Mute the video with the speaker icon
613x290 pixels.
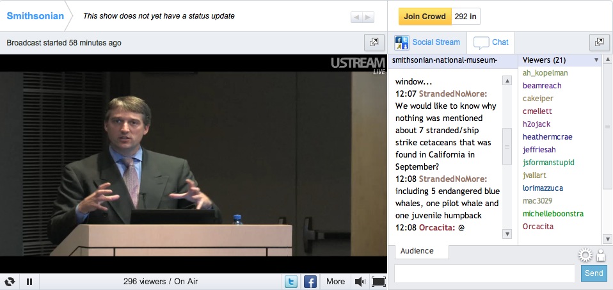click(360, 282)
